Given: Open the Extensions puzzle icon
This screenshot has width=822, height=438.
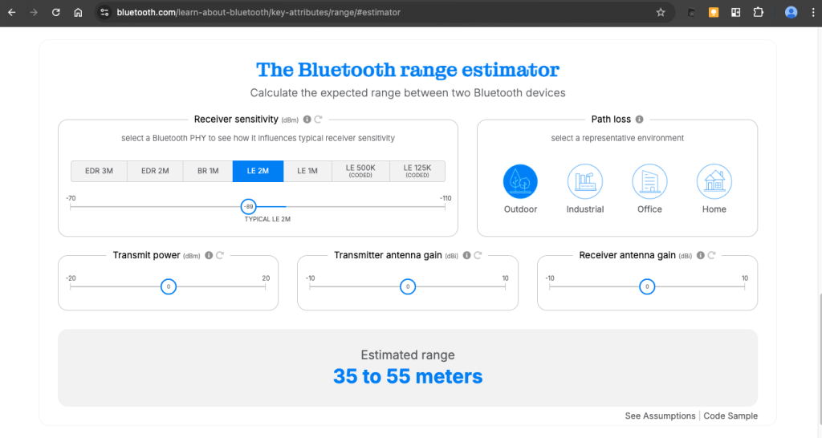Looking at the screenshot, I should [758, 12].
